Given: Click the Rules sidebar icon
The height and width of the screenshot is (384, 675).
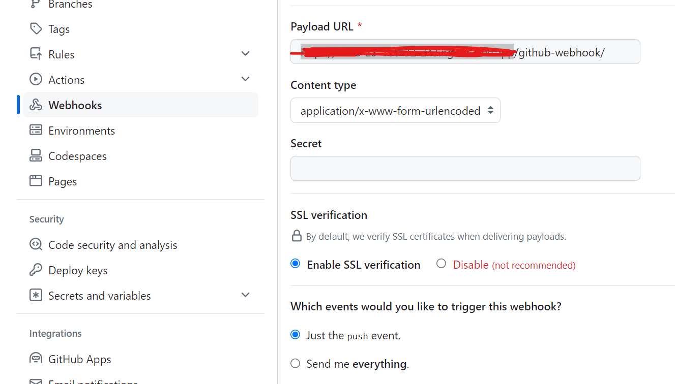Looking at the screenshot, I should pyautogui.click(x=36, y=54).
